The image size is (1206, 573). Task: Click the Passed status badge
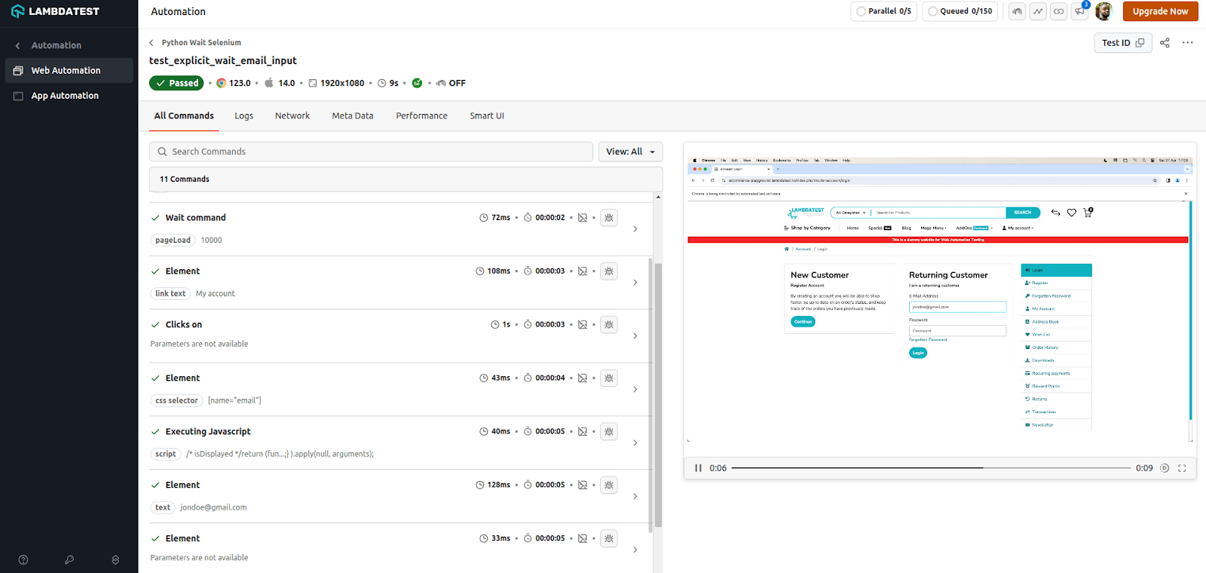tap(176, 83)
